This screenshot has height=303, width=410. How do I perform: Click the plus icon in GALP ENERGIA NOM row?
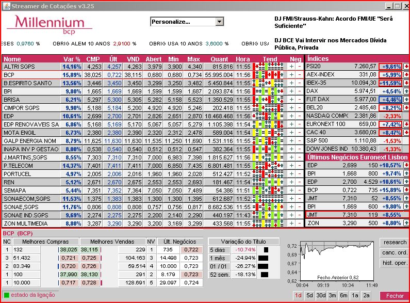pos(291,141)
